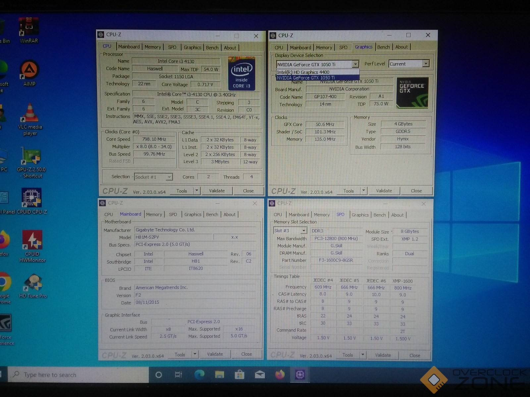Expand Tools arrow in CPU window
Screen dimensions: 530x397
[197, 191]
